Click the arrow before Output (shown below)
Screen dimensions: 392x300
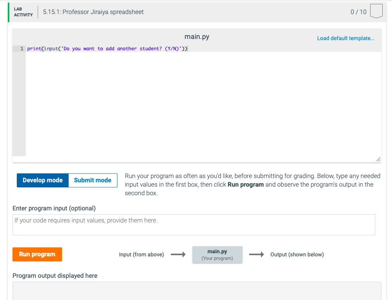(257, 254)
